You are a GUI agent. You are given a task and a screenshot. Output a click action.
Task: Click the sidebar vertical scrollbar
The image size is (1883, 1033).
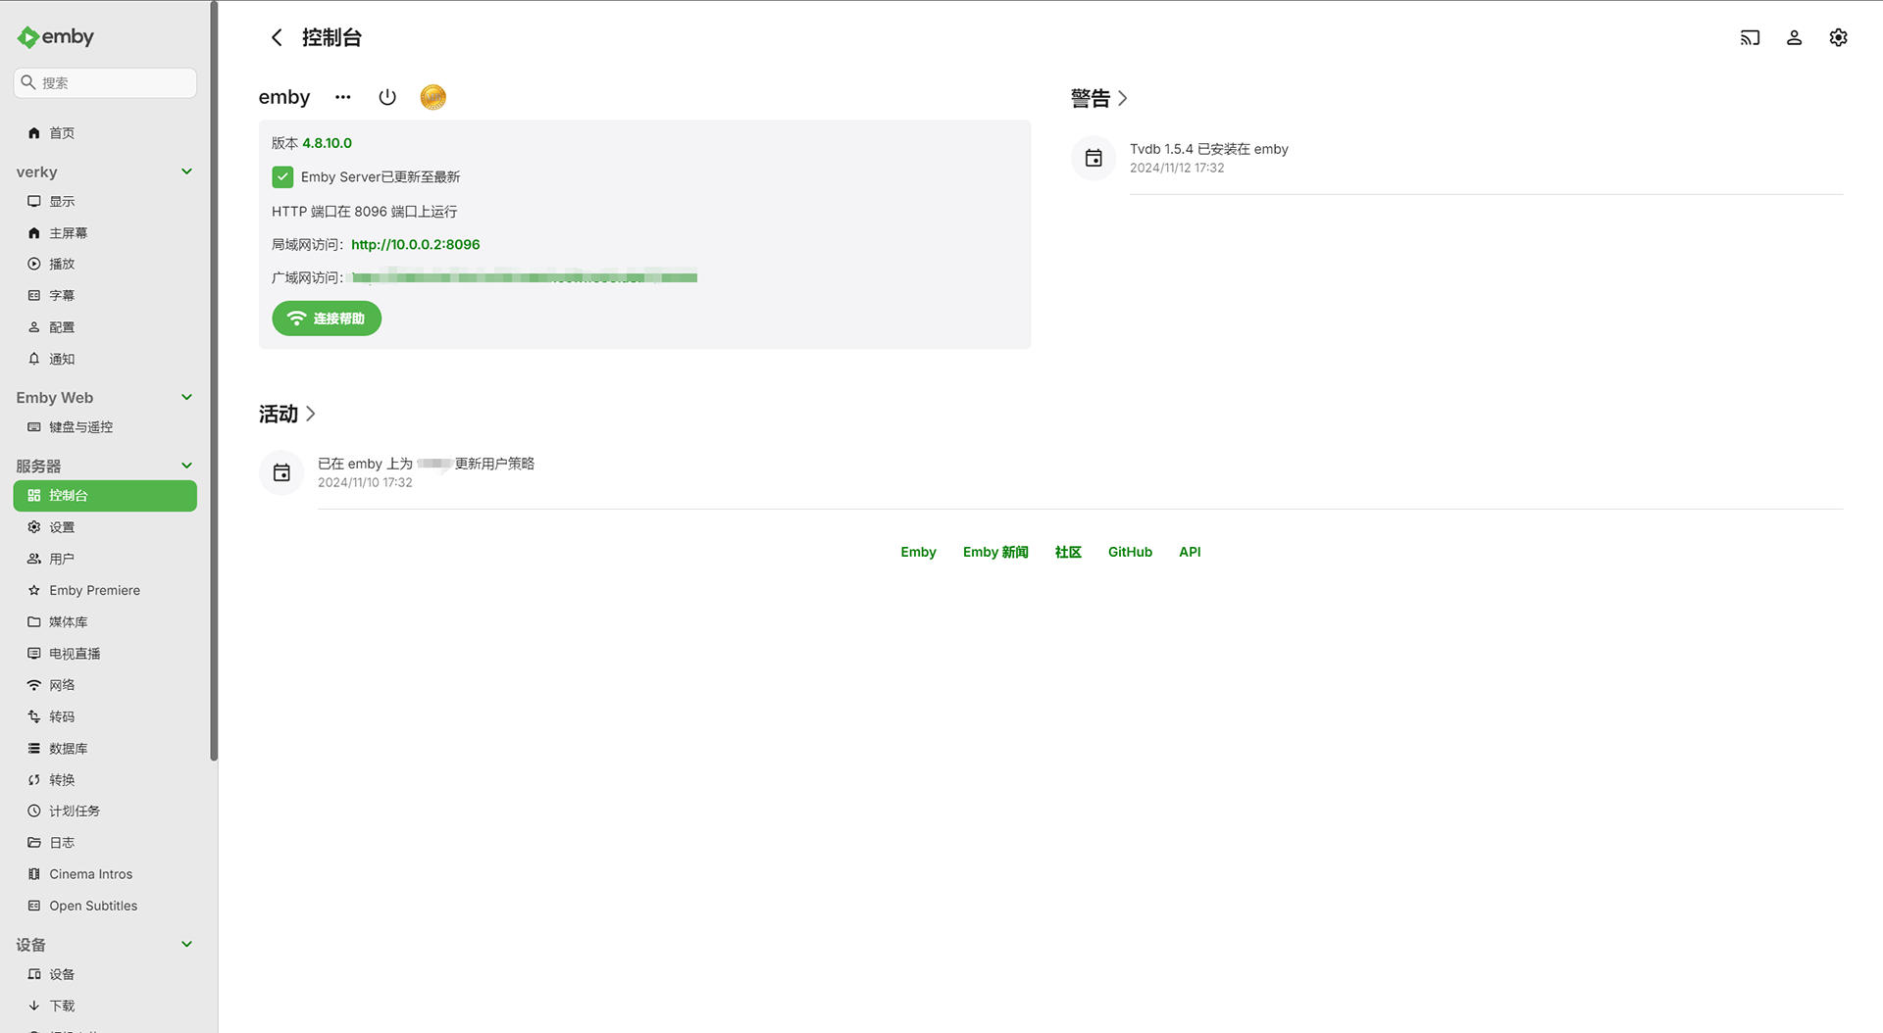pyautogui.click(x=214, y=380)
